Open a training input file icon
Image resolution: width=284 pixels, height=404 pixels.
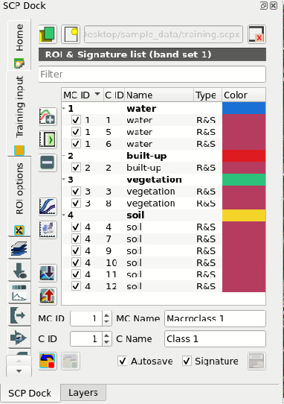pyautogui.click(x=48, y=34)
